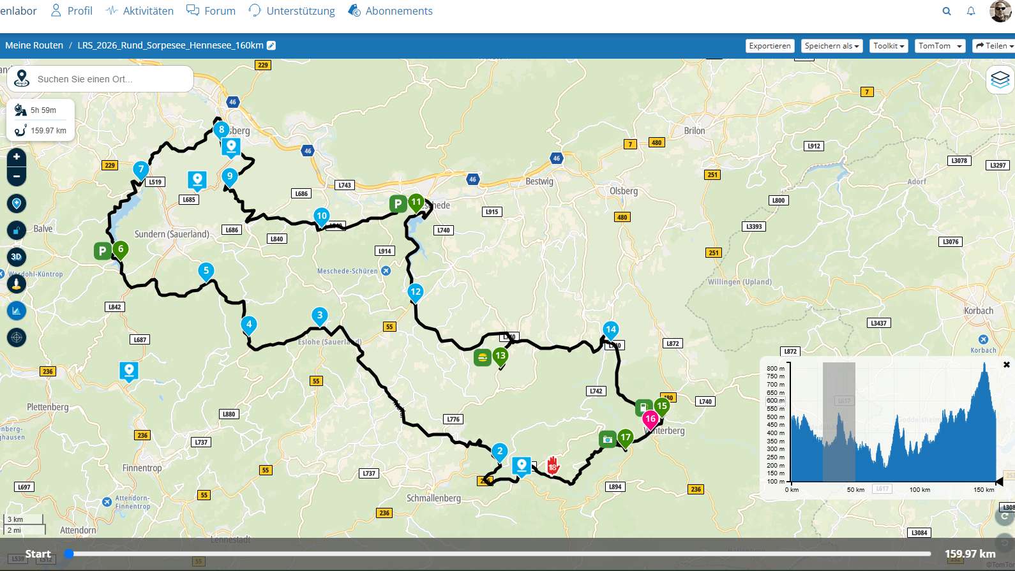The height and width of the screenshot is (571, 1015).
Task: Click the parking icon beside waypoint 11
Action: tap(398, 204)
